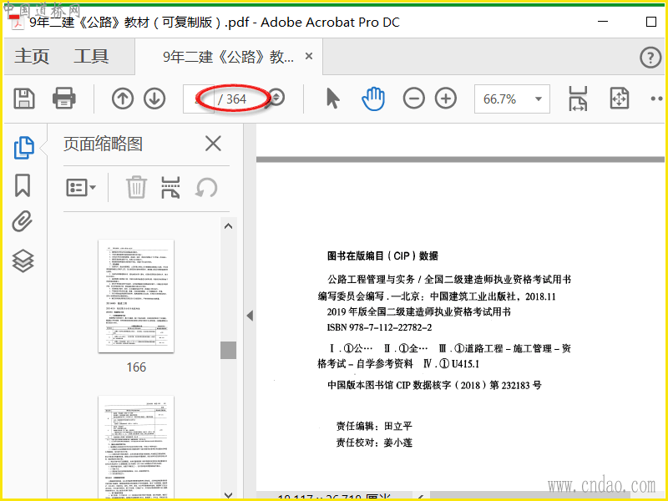668x501 pixels.
Task: Click the thumbnail panel page-fit icon
Action: pos(170,187)
